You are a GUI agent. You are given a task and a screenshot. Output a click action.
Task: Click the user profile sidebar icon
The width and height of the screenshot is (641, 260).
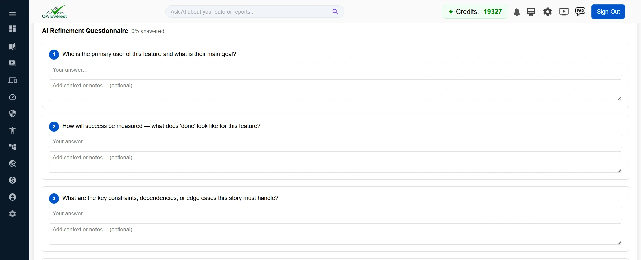(12, 197)
